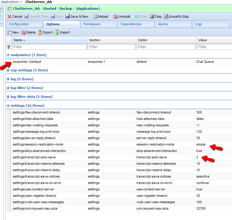The image size is (232, 220).
Task: Expand the log-filter-data group
Action: pyautogui.click(x=8, y=97)
